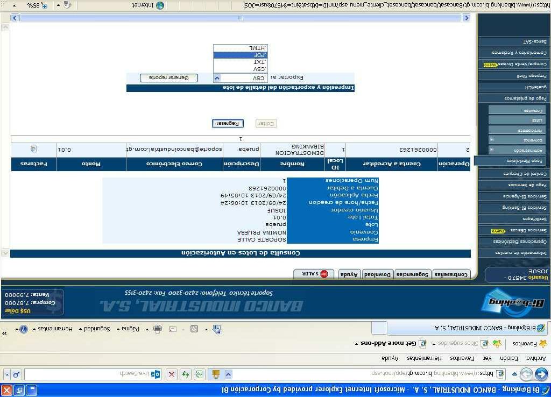Image resolution: width=551 pixels, height=397 pixels.
Task: Switch to the Contraseñas tab
Action: pos(451,274)
